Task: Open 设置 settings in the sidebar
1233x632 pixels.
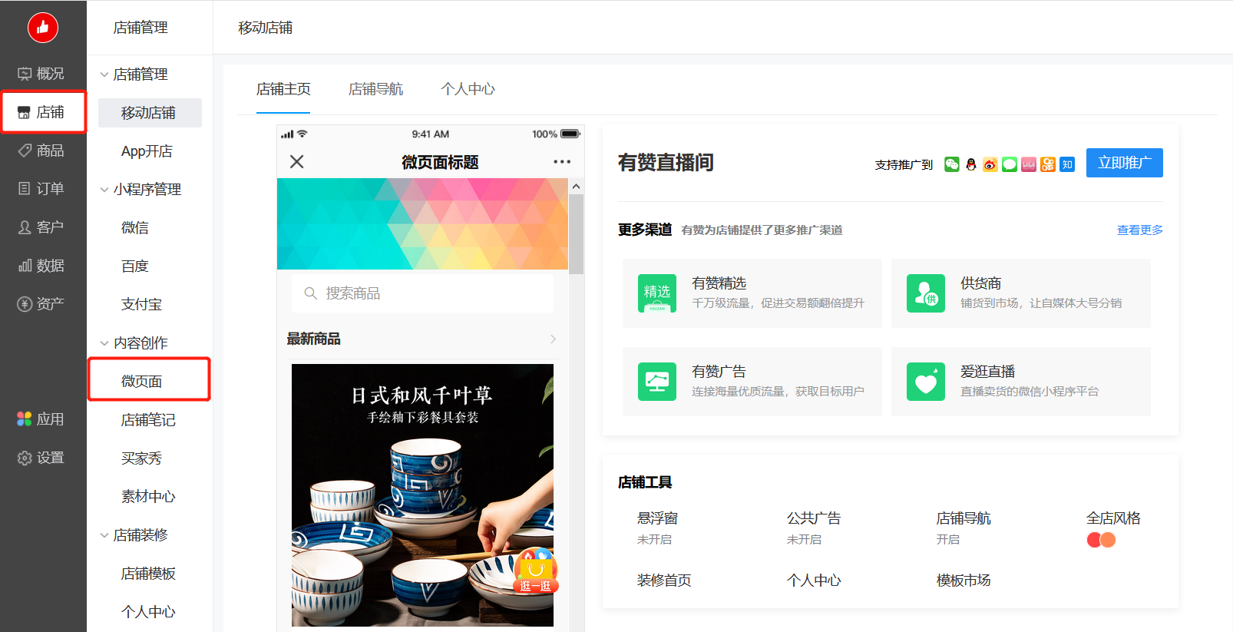Action: 42,458
